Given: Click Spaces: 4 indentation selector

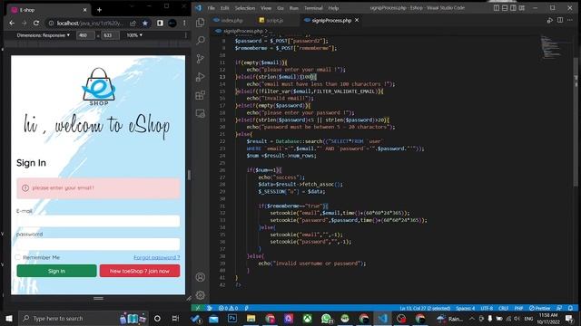Looking at the screenshot, I should [x=466, y=308].
